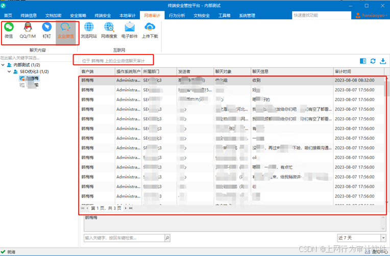Open the QQ/TIM chat audit
Screen dimensions: 390x256
click(x=28, y=30)
